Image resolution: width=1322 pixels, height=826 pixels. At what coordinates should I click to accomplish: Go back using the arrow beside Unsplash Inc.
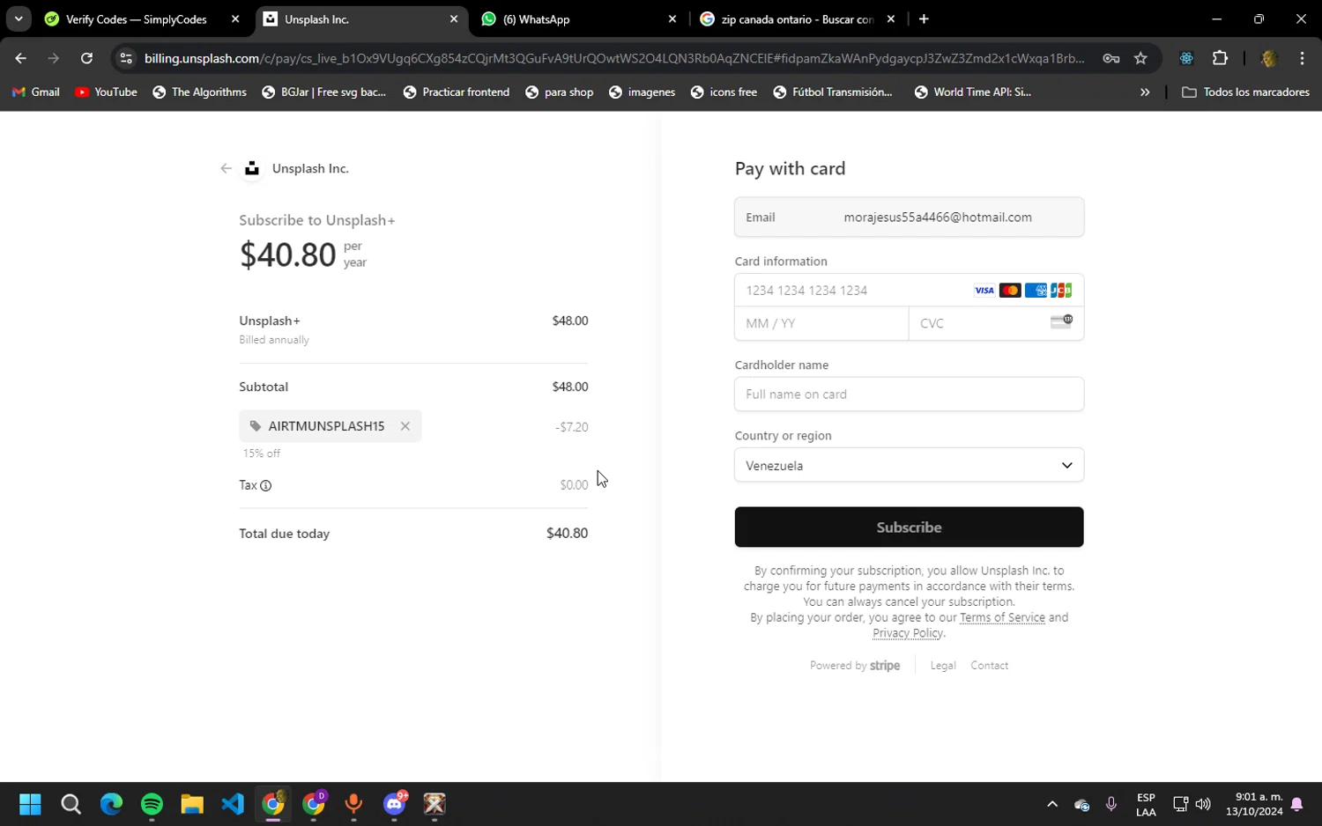pos(227,168)
